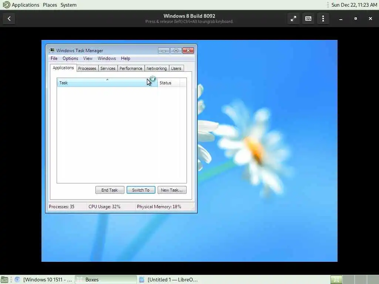Click the Task Manager title bar icon
Screen dimensions: 379x284
point(52,50)
